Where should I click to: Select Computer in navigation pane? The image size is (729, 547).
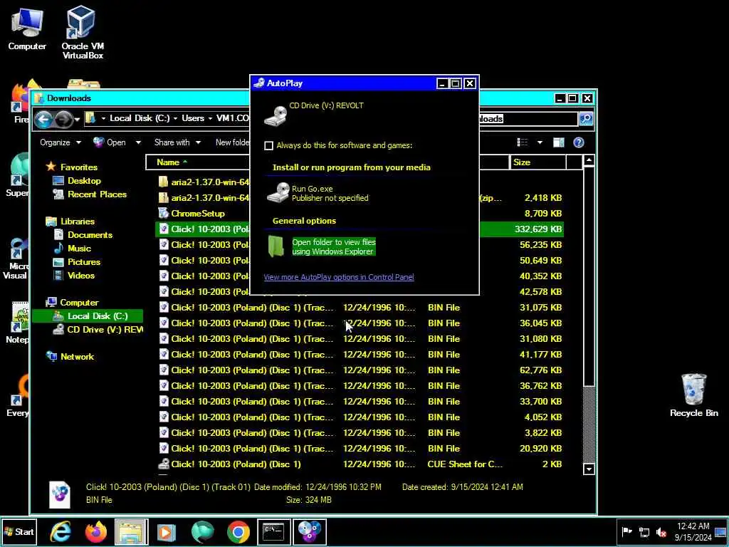[x=79, y=302]
